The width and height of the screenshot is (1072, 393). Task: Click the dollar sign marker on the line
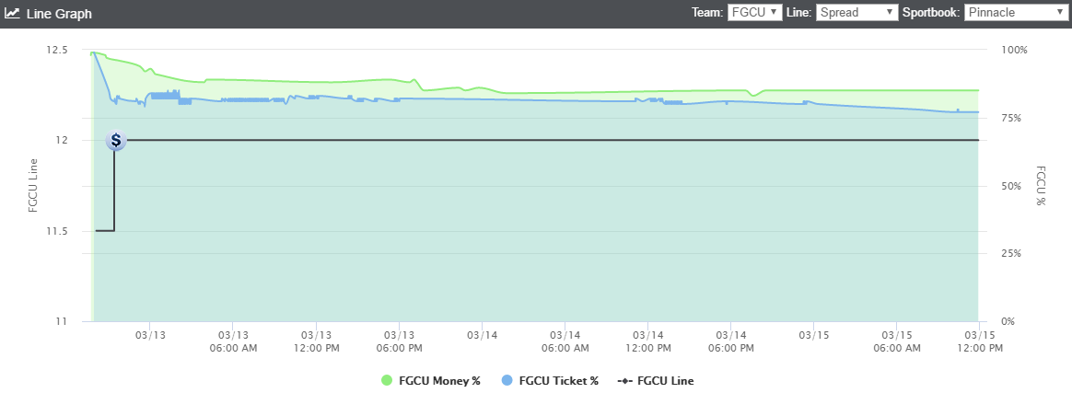[x=116, y=140]
